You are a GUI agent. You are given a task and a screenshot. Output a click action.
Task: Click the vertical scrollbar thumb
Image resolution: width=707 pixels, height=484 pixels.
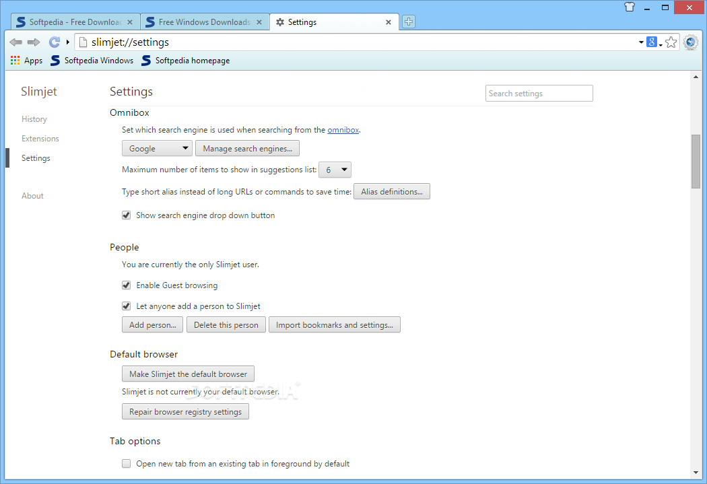coord(696,162)
